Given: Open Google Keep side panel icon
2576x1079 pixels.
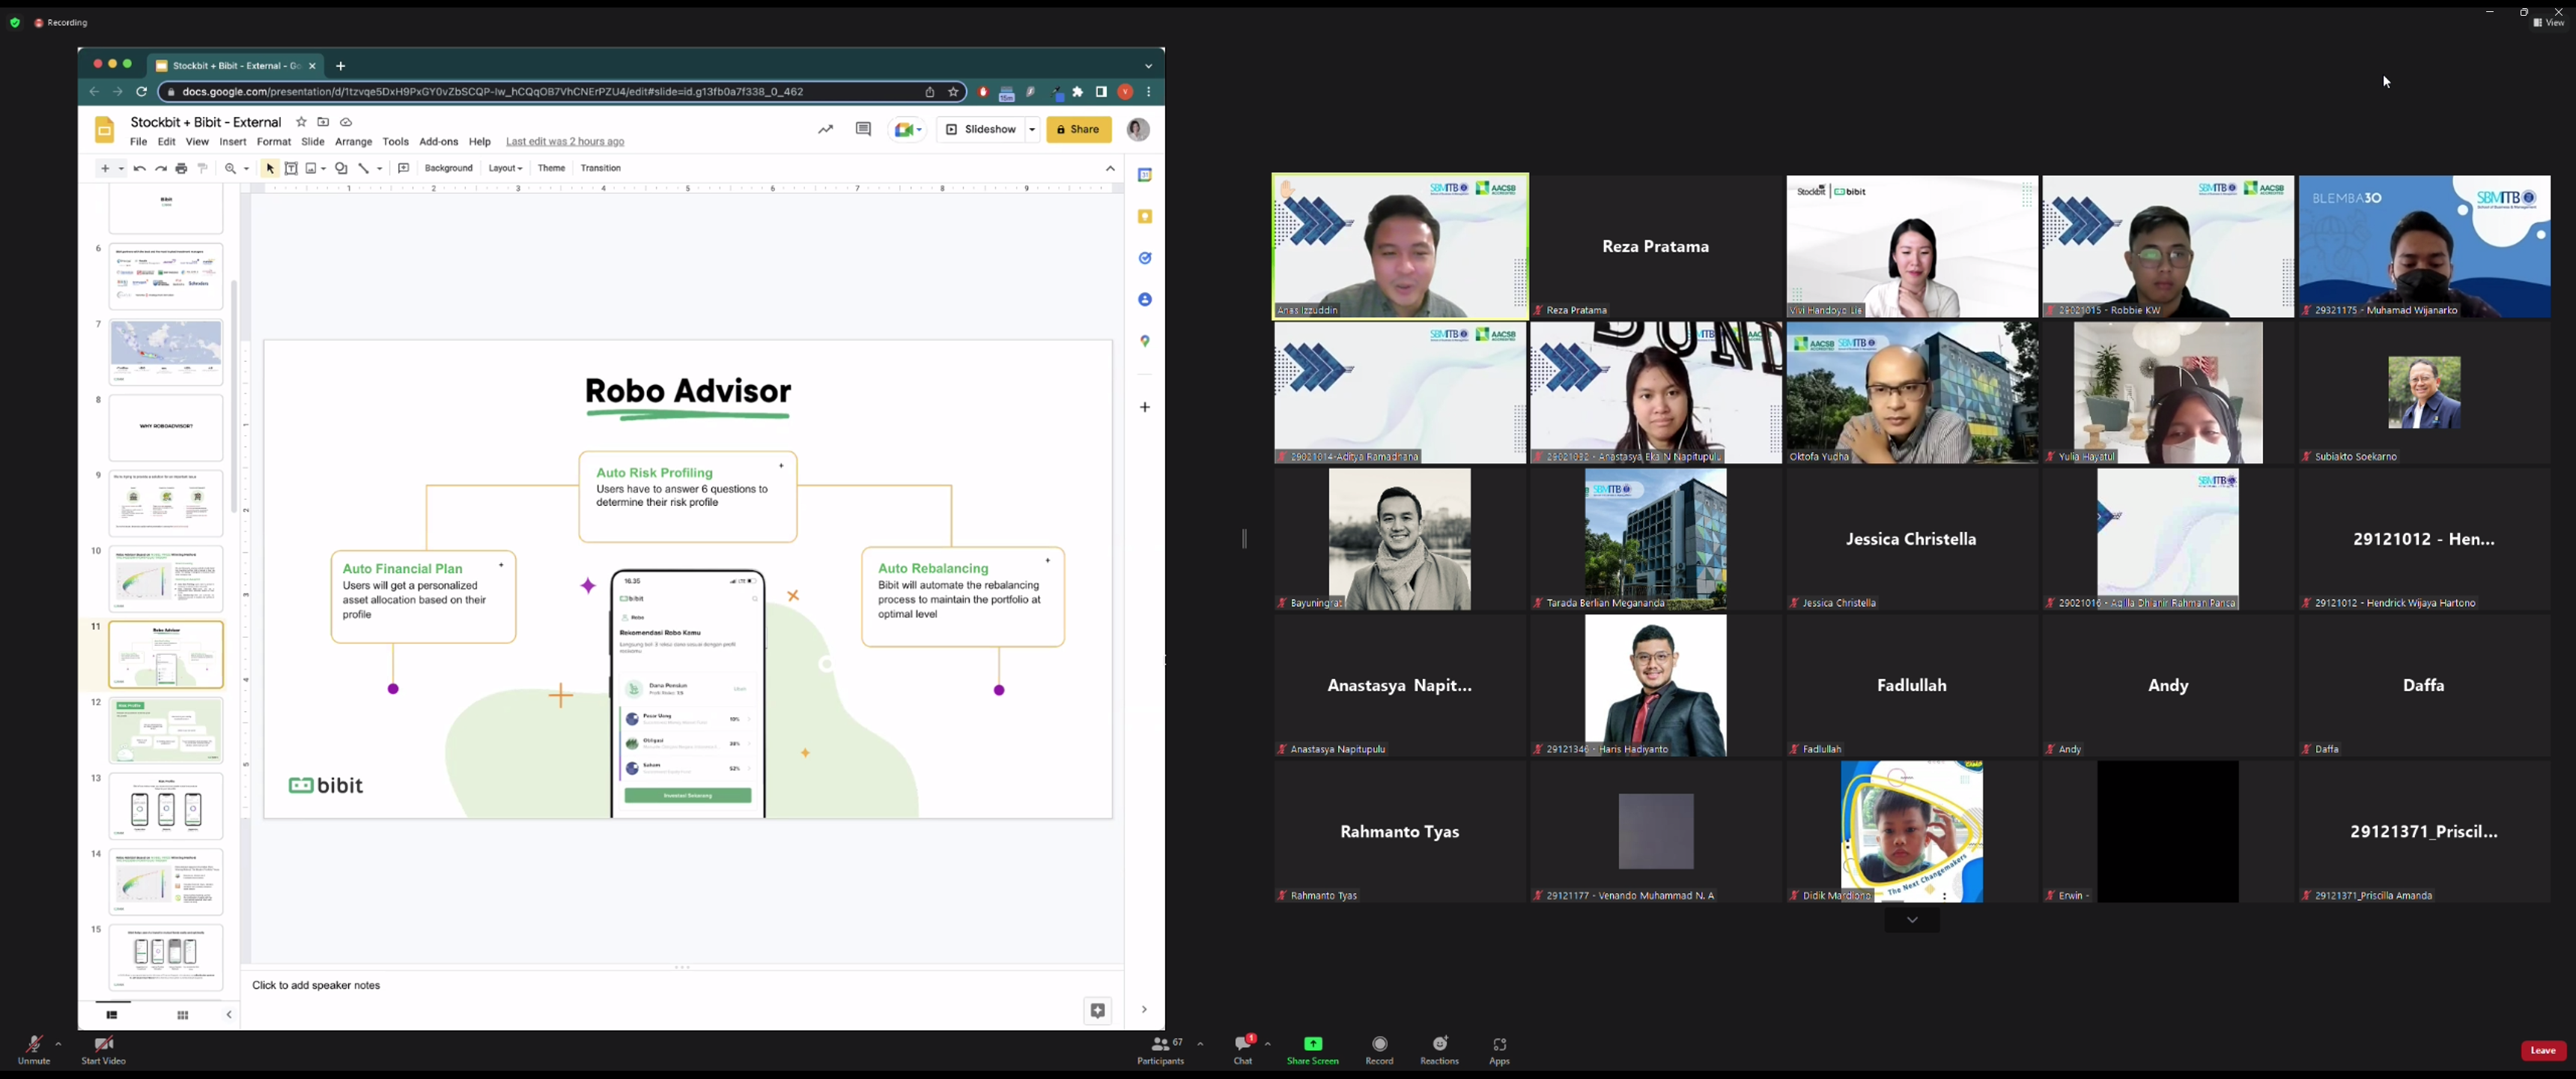Looking at the screenshot, I should pos(1145,217).
